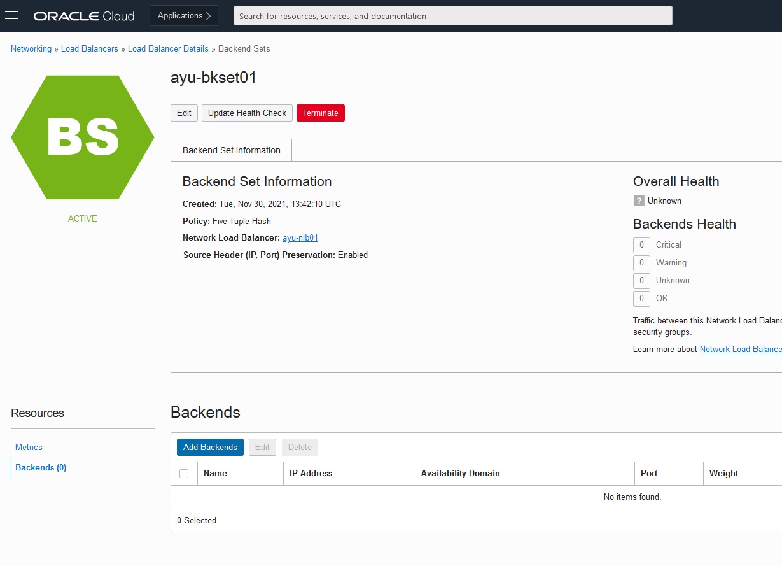Toggle the select-all backends checkbox
The height and width of the screenshot is (566, 782).
coord(184,474)
